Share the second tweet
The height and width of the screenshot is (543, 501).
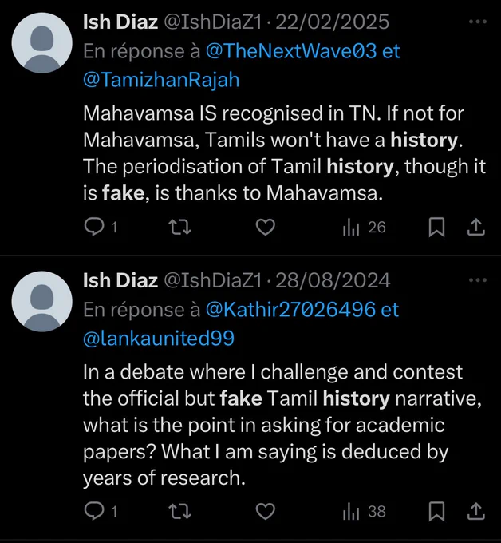click(x=476, y=511)
